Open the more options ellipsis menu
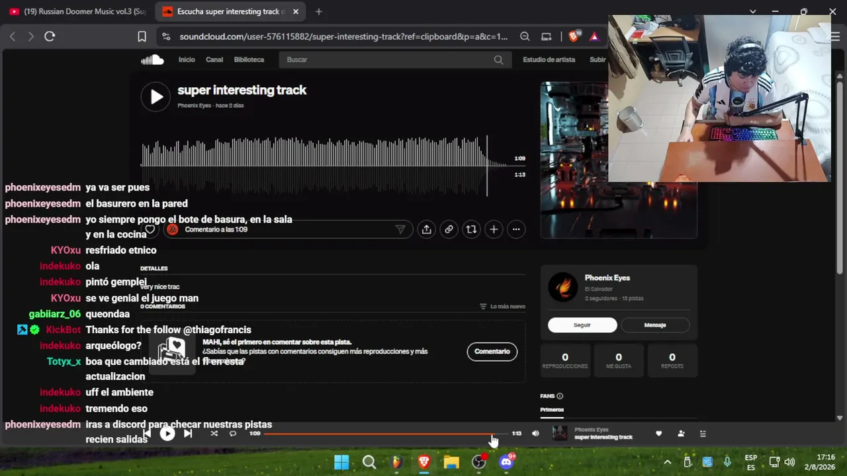This screenshot has height=476, width=847. pos(516,229)
